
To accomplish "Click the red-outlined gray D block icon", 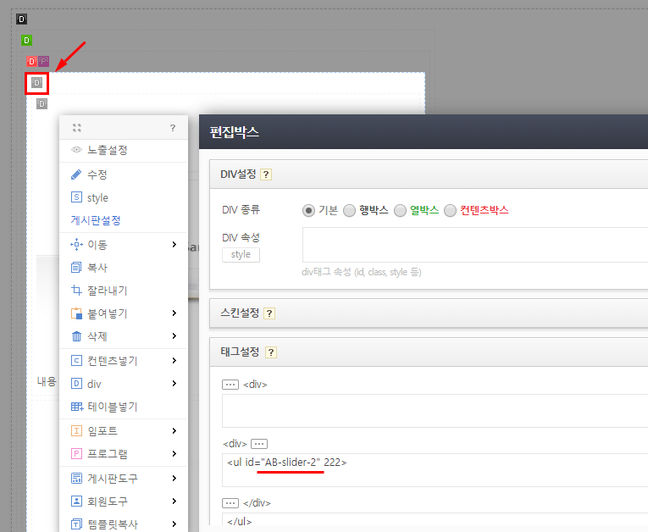I will 36,83.
